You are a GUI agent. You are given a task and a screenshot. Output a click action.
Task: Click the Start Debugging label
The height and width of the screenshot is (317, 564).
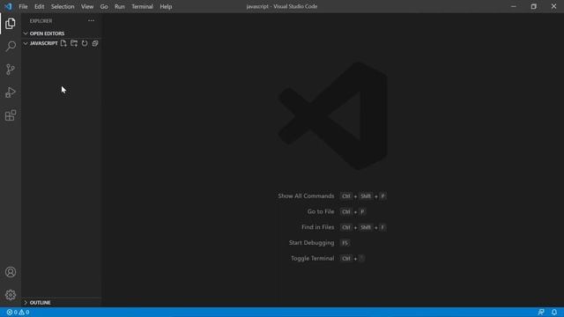[311, 243]
